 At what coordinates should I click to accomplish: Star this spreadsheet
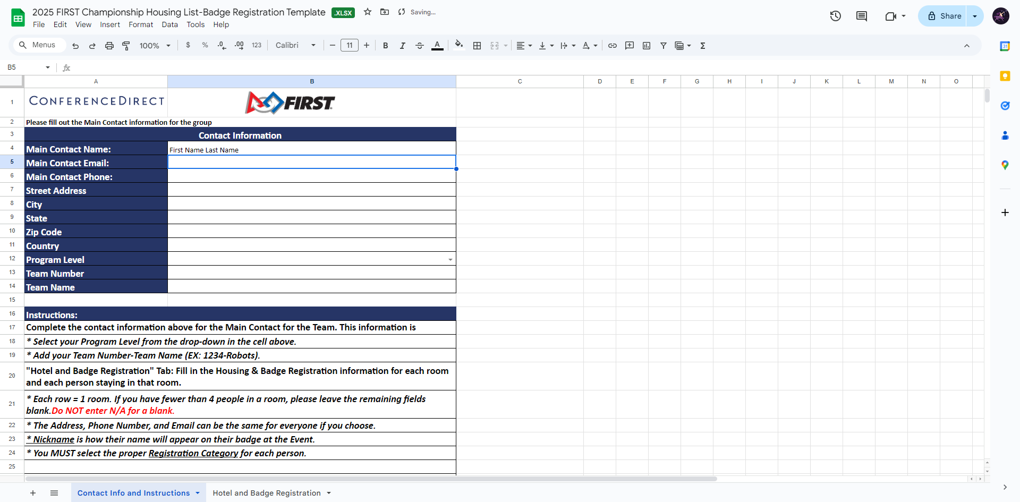[x=368, y=12]
